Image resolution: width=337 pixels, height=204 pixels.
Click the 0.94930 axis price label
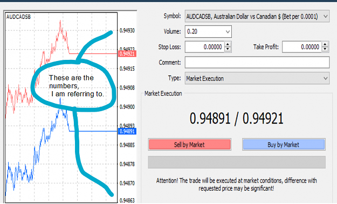pos(127,31)
